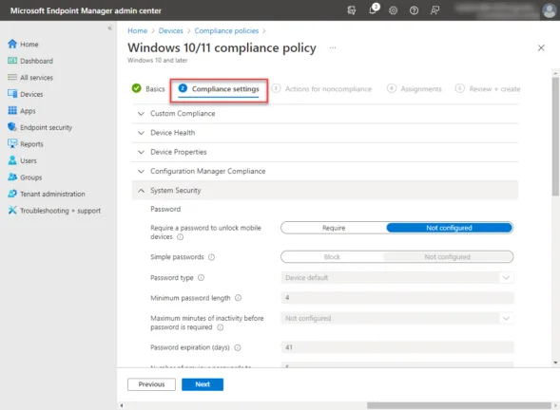Show info for Require a password setting
The image size is (560, 410).
(181, 237)
